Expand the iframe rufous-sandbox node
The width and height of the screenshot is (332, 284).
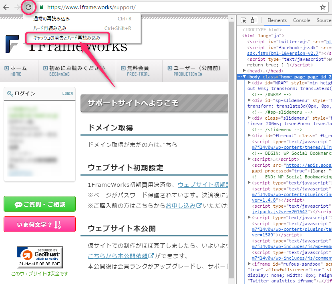(249, 264)
